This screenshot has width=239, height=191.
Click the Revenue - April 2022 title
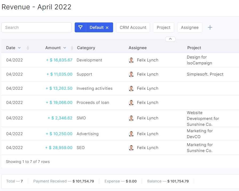(36, 7)
